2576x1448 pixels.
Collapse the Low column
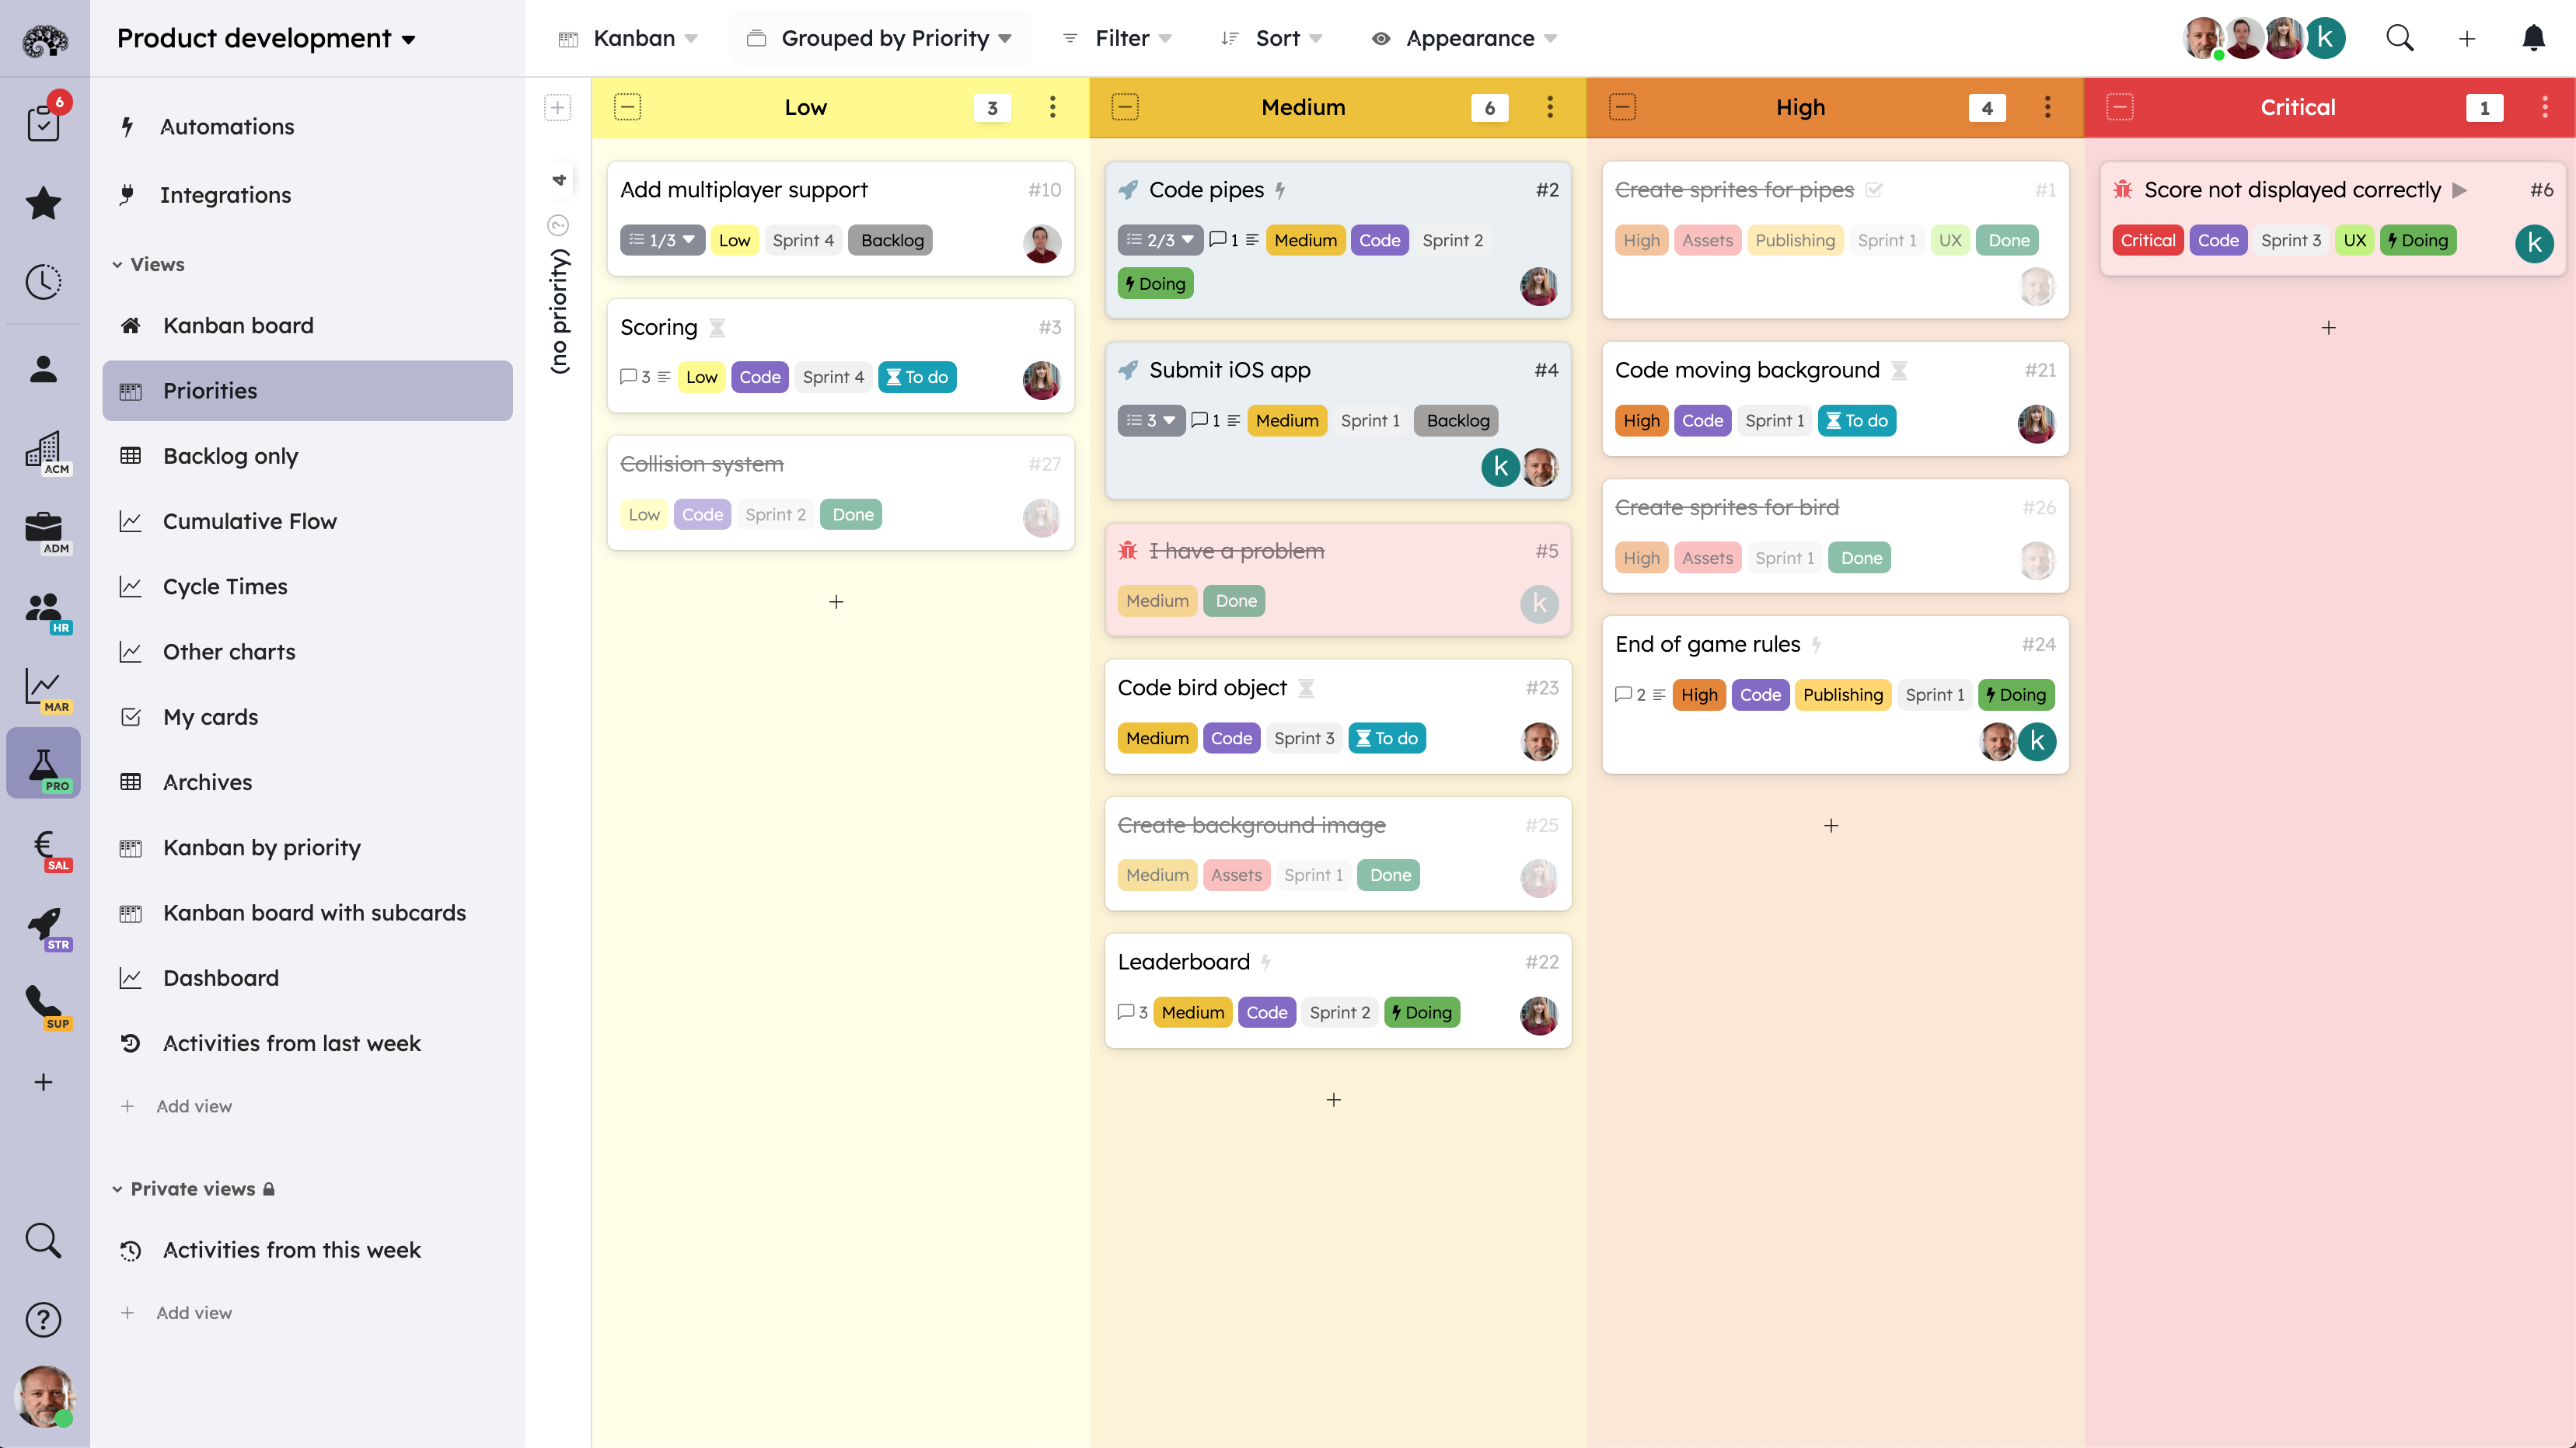pyautogui.click(x=629, y=107)
